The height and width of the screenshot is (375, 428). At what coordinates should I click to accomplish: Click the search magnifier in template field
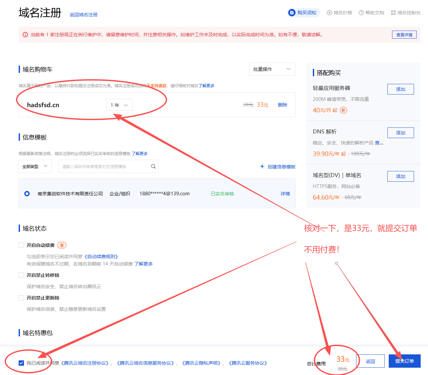pyautogui.click(x=153, y=166)
